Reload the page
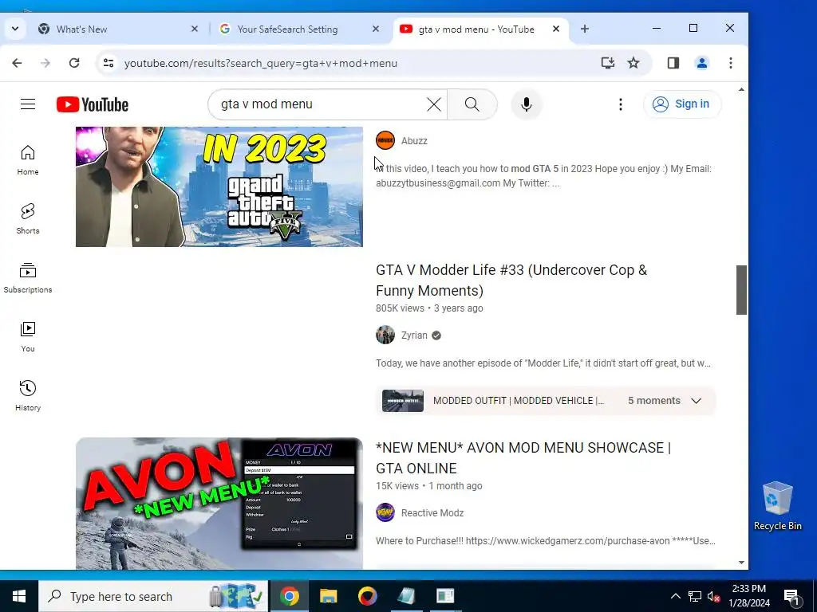The width and height of the screenshot is (817, 612). (74, 63)
